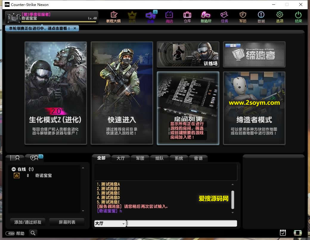Open player profile 奇诺宝宝 card
310x240 pixels.
click(52, 17)
